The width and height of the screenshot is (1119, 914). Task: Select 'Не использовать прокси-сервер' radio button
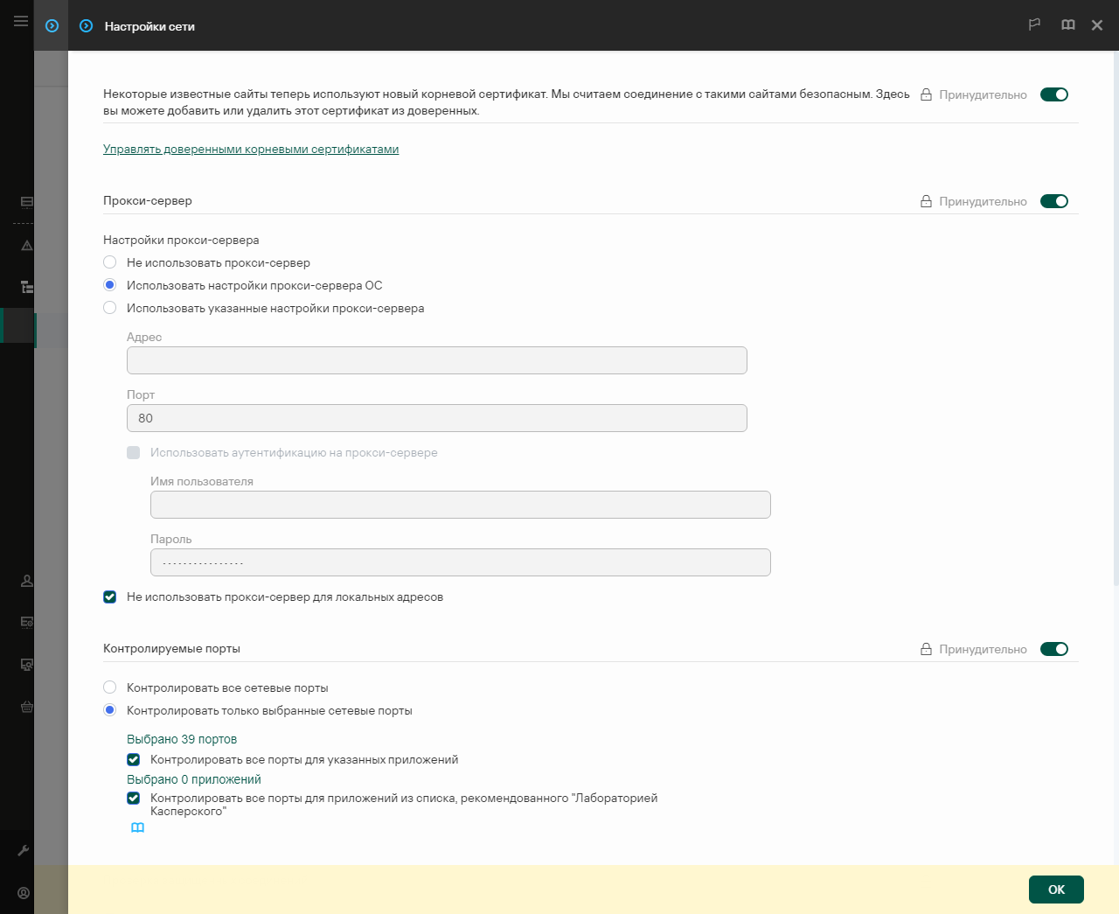(110, 262)
